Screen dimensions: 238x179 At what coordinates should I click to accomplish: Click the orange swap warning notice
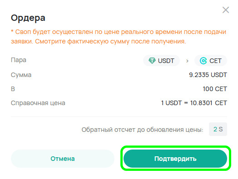click(119, 37)
